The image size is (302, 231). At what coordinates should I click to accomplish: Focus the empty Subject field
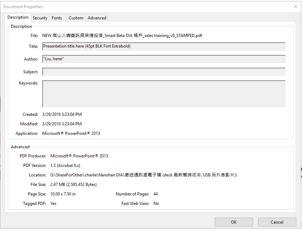pyautogui.click(x=164, y=72)
